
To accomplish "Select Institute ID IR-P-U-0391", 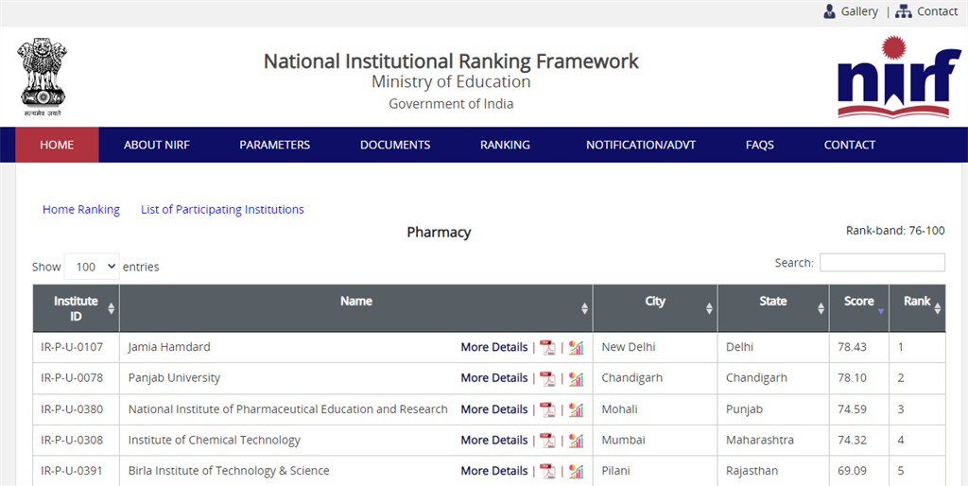I will click(x=72, y=471).
